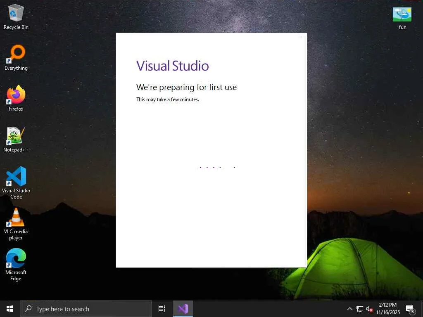The height and width of the screenshot is (317, 423).
Task: Select the Visual Studio taskbar button
Action: click(x=183, y=309)
